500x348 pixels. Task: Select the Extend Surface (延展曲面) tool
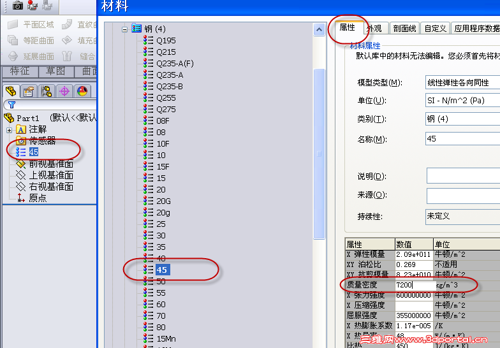(31, 56)
